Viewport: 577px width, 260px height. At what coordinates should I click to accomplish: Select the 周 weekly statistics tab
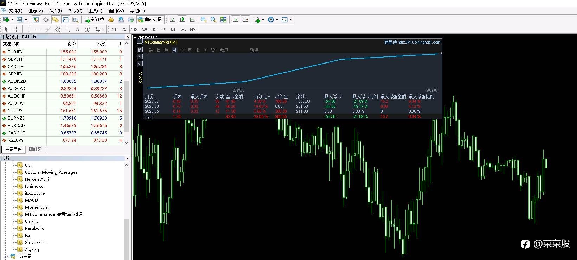pos(166,50)
